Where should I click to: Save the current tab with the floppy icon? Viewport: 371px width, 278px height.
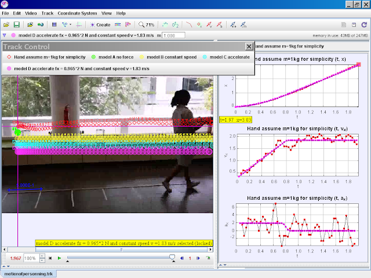[x=17, y=24]
